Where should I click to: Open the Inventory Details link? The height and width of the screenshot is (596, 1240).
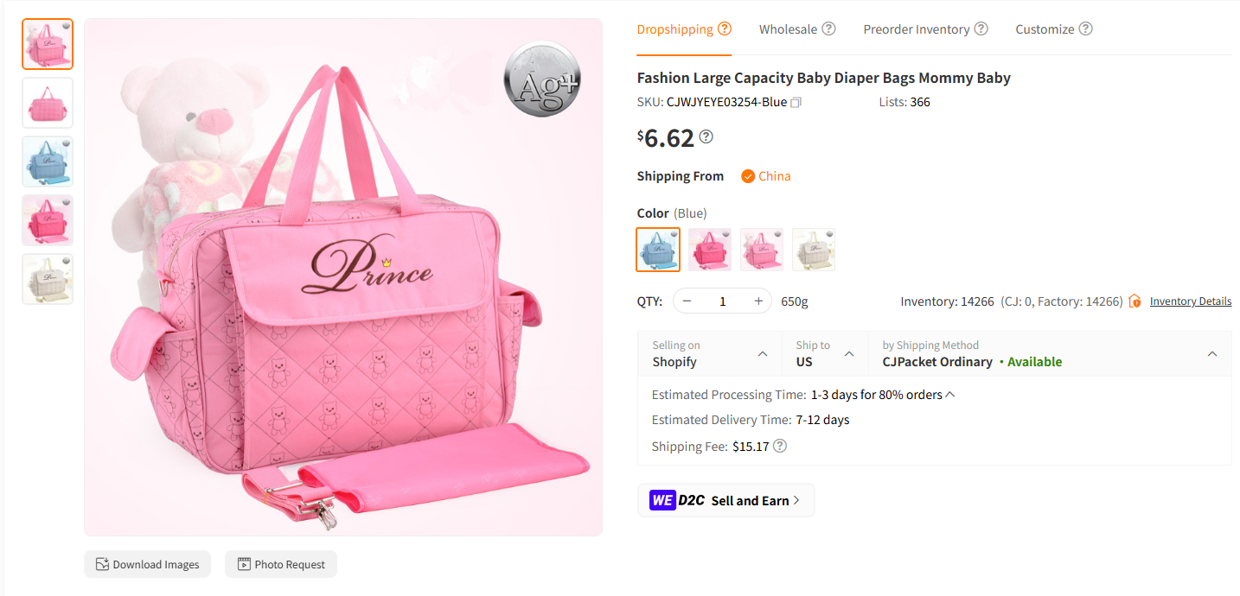pyautogui.click(x=1191, y=301)
